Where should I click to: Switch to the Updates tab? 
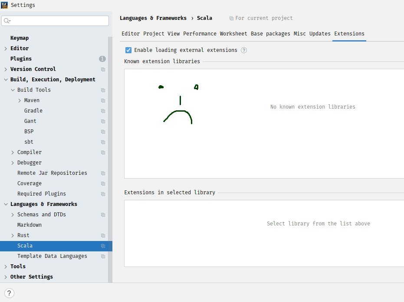(320, 34)
